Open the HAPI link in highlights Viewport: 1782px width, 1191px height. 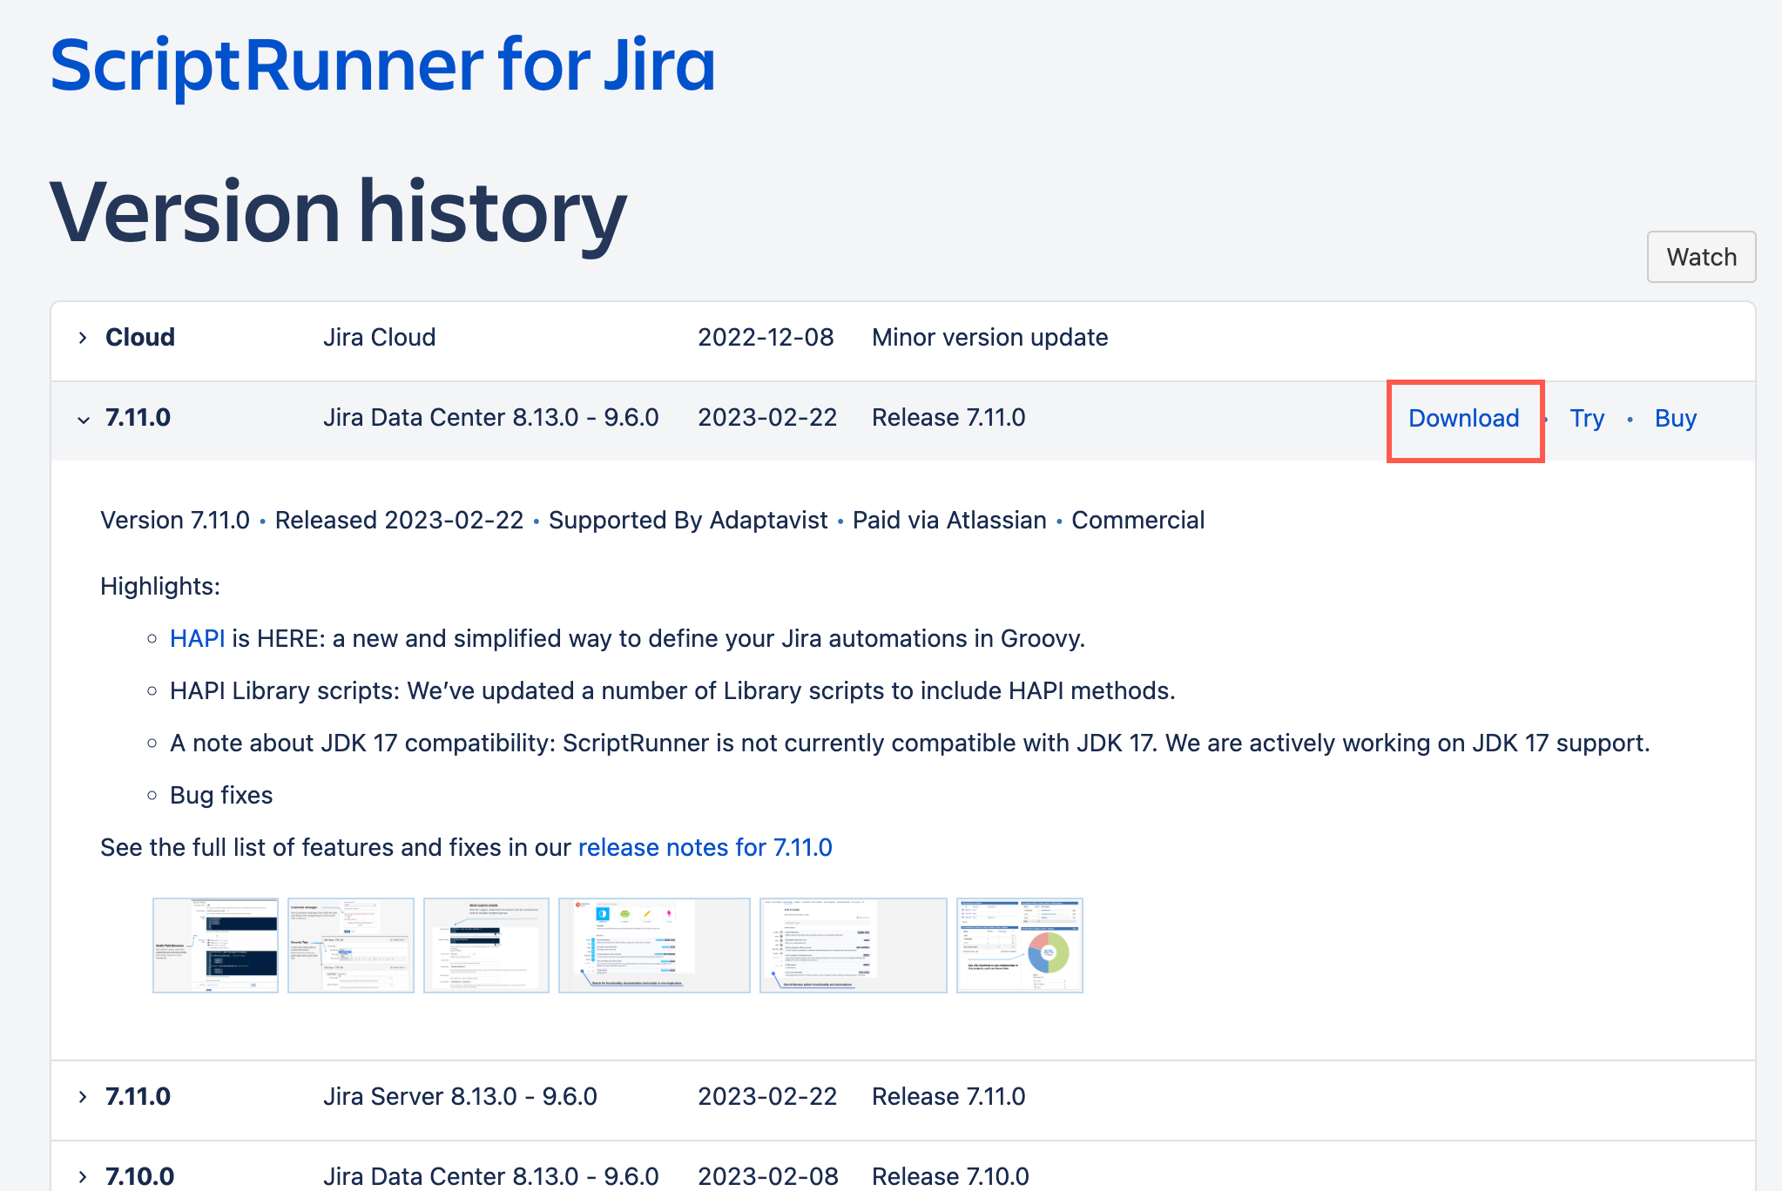pyautogui.click(x=197, y=638)
